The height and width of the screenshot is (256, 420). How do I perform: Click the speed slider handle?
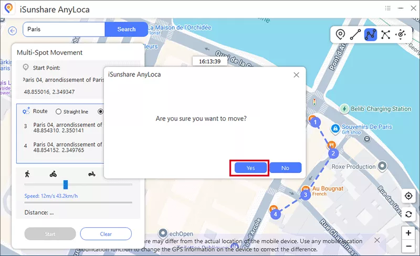pyautogui.click(x=66, y=185)
